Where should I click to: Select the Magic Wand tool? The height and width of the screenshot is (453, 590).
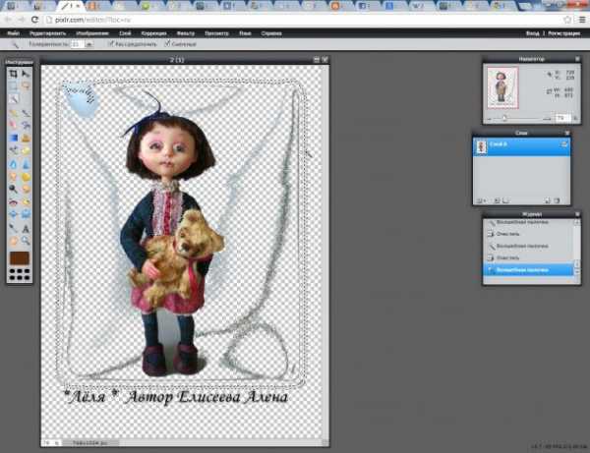tap(12, 99)
